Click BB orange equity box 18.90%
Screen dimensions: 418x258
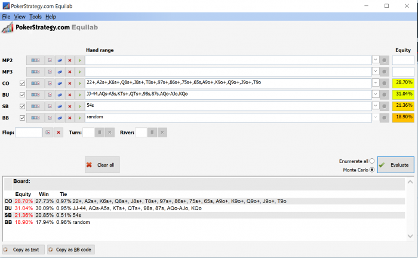[x=403, y=117]
